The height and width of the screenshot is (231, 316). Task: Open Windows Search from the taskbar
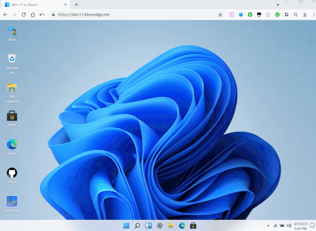click(138, 226)
